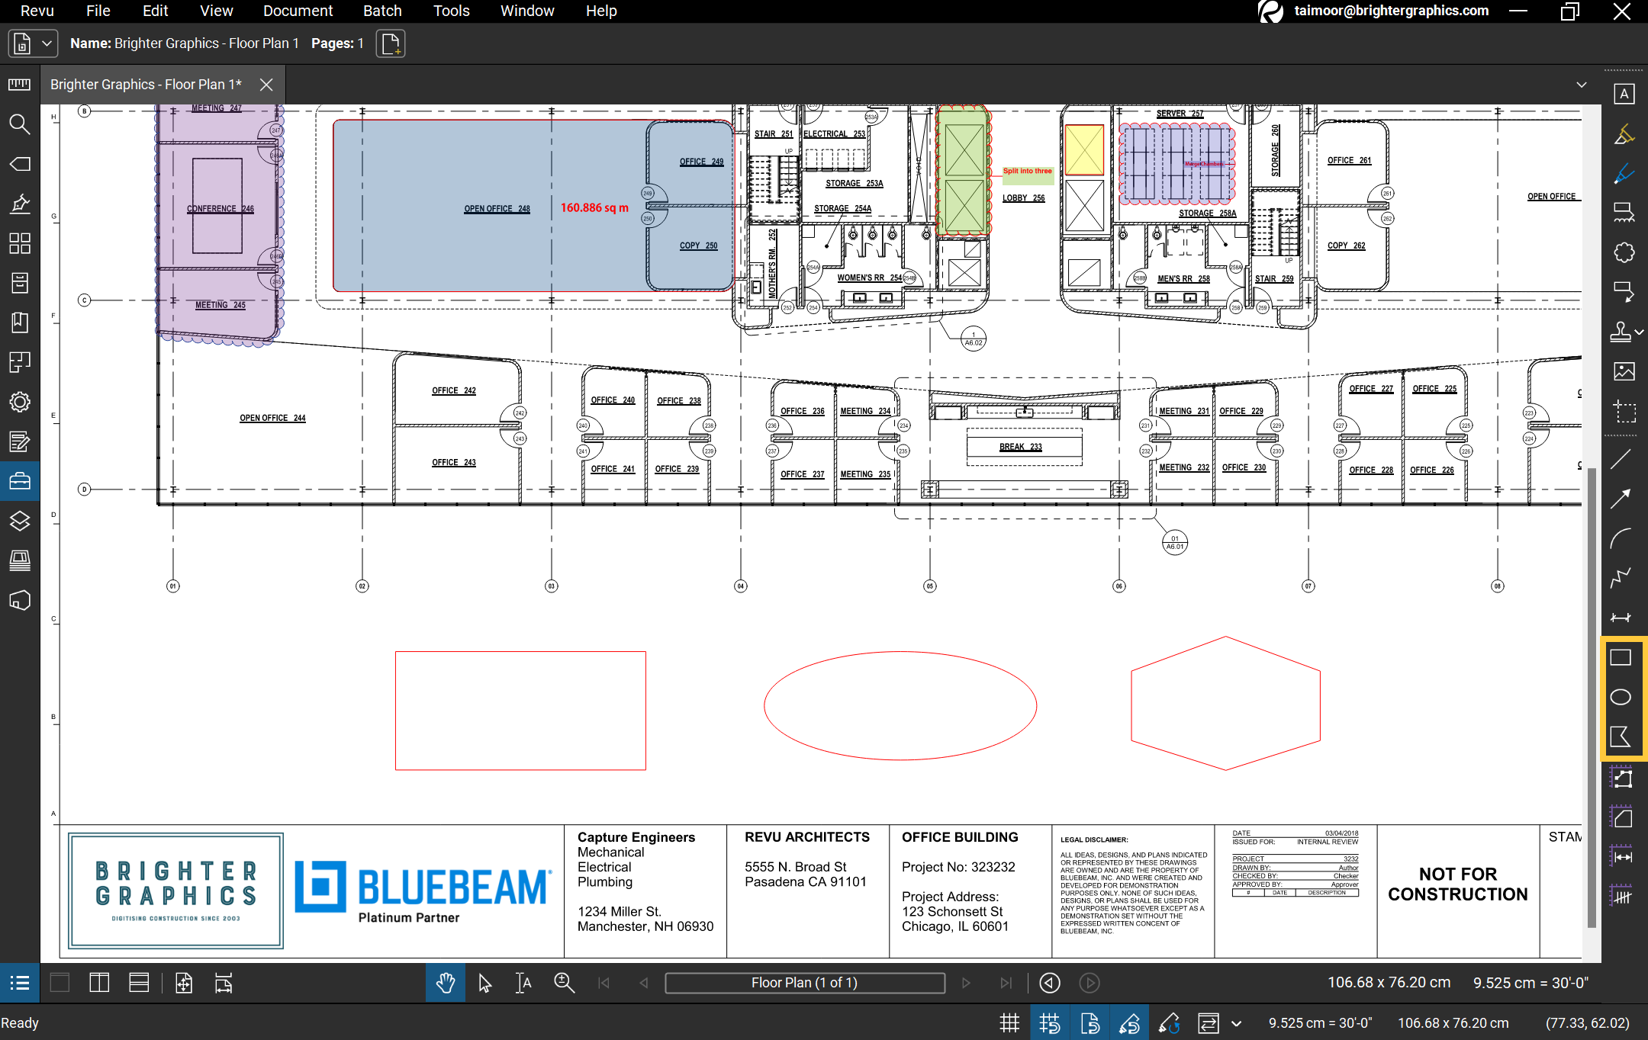Select the Count measurement tool

pyautogui.click(x=1621, y=897)
